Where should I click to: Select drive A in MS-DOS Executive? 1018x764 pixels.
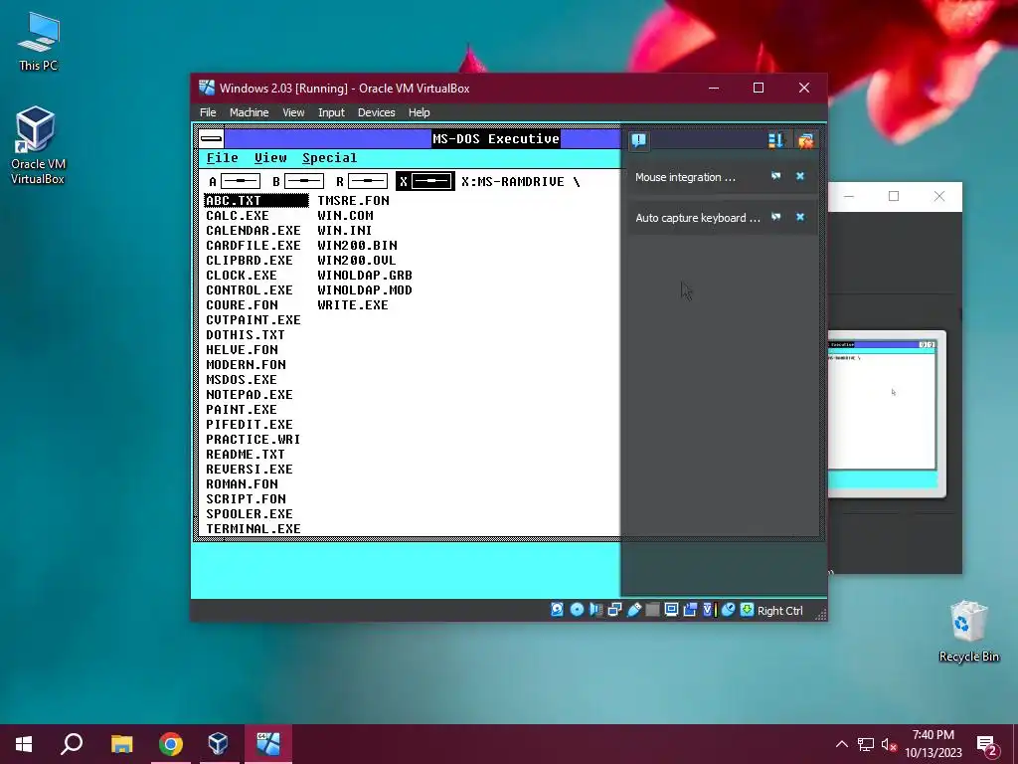coord(235,182)
